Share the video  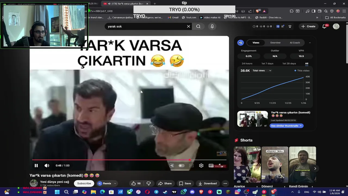165,183
